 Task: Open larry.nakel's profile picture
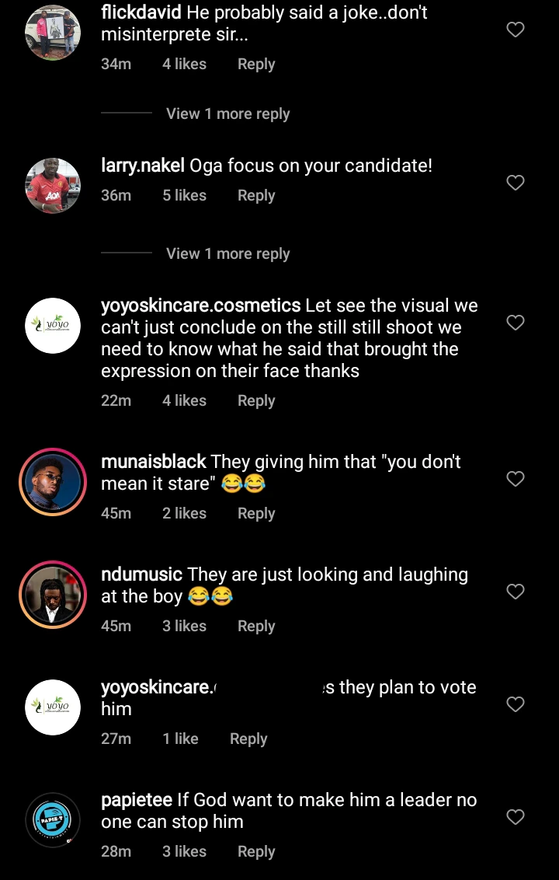tap(53, 185)
